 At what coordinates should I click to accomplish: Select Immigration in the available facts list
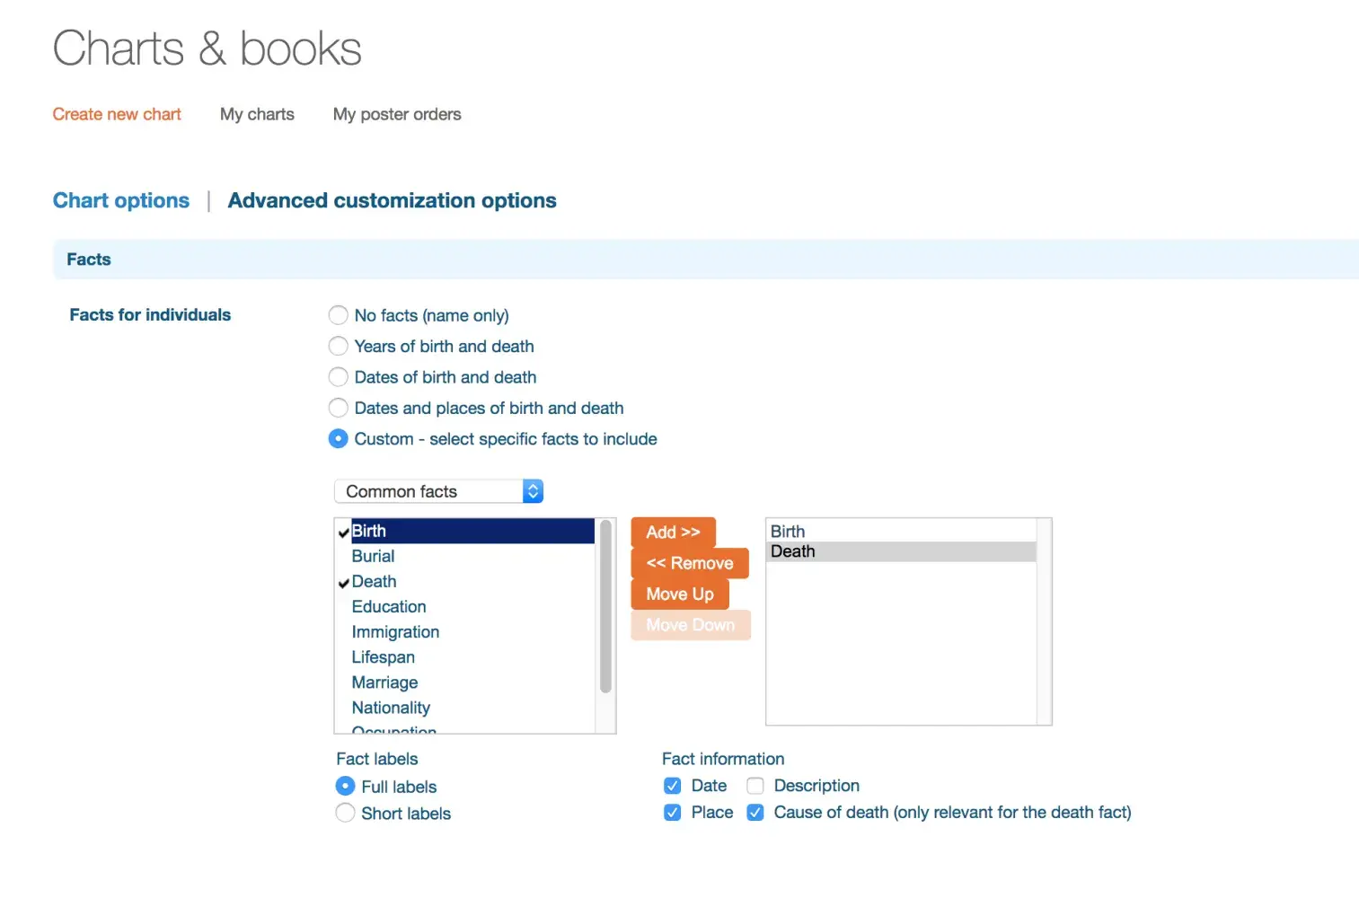coord(395,632)
